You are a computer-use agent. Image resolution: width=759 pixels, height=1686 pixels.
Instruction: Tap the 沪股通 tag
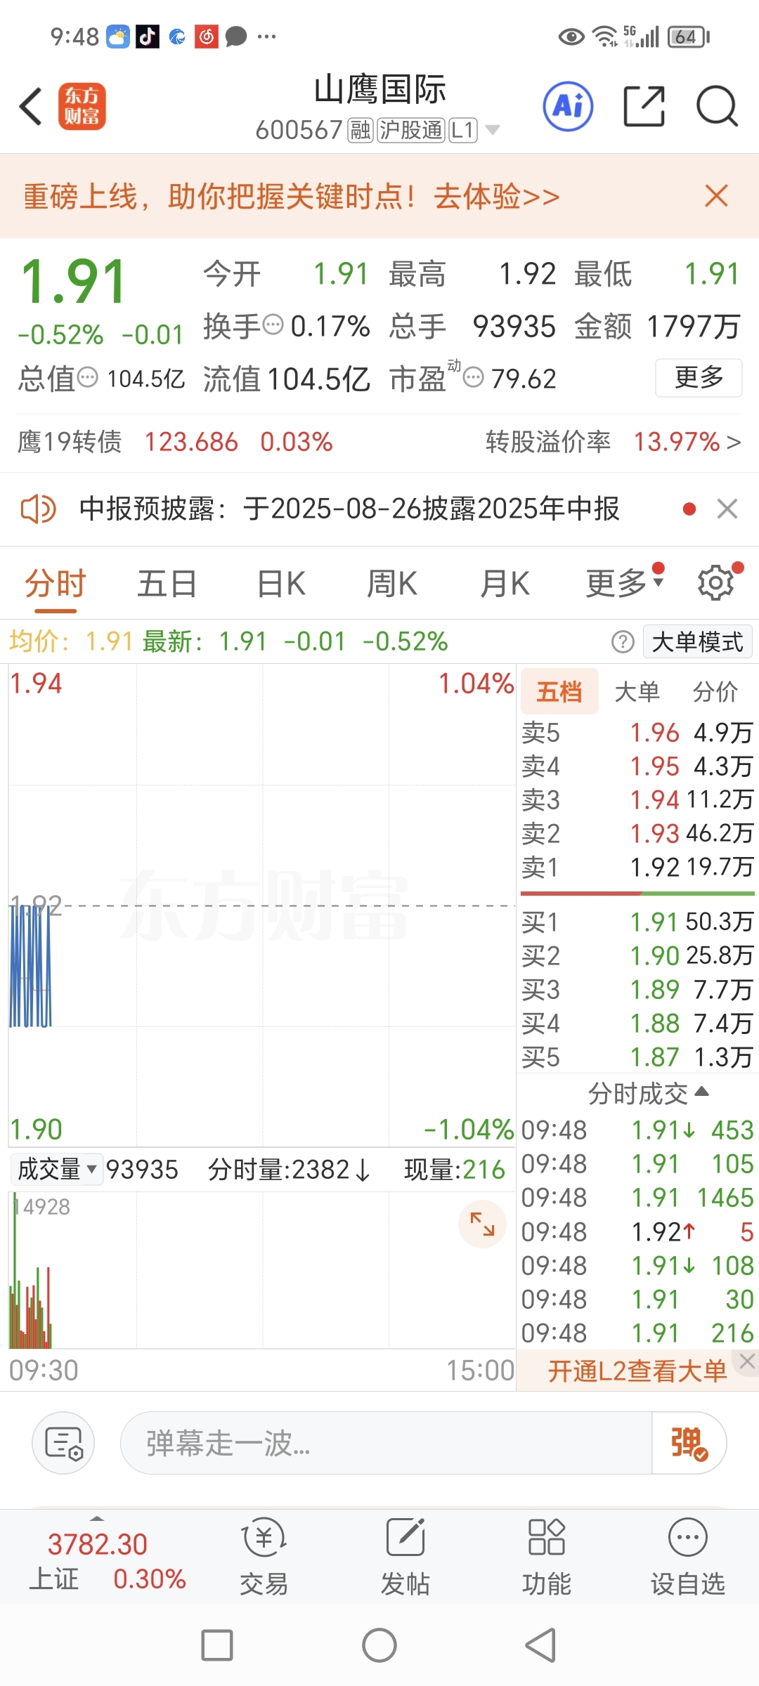point(411,130)
